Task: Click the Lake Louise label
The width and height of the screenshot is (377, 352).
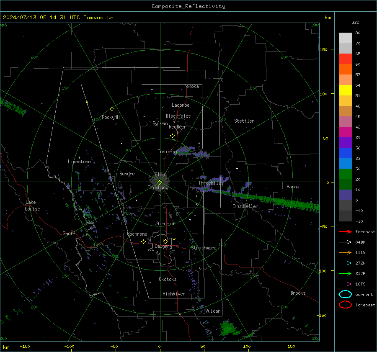Action: point(32,206)
